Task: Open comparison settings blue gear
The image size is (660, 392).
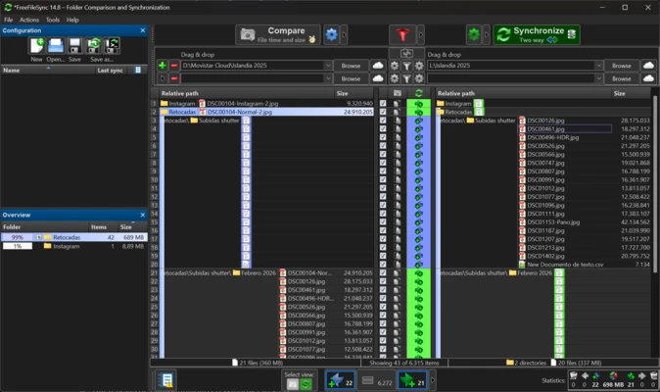Action: (331, 34)
